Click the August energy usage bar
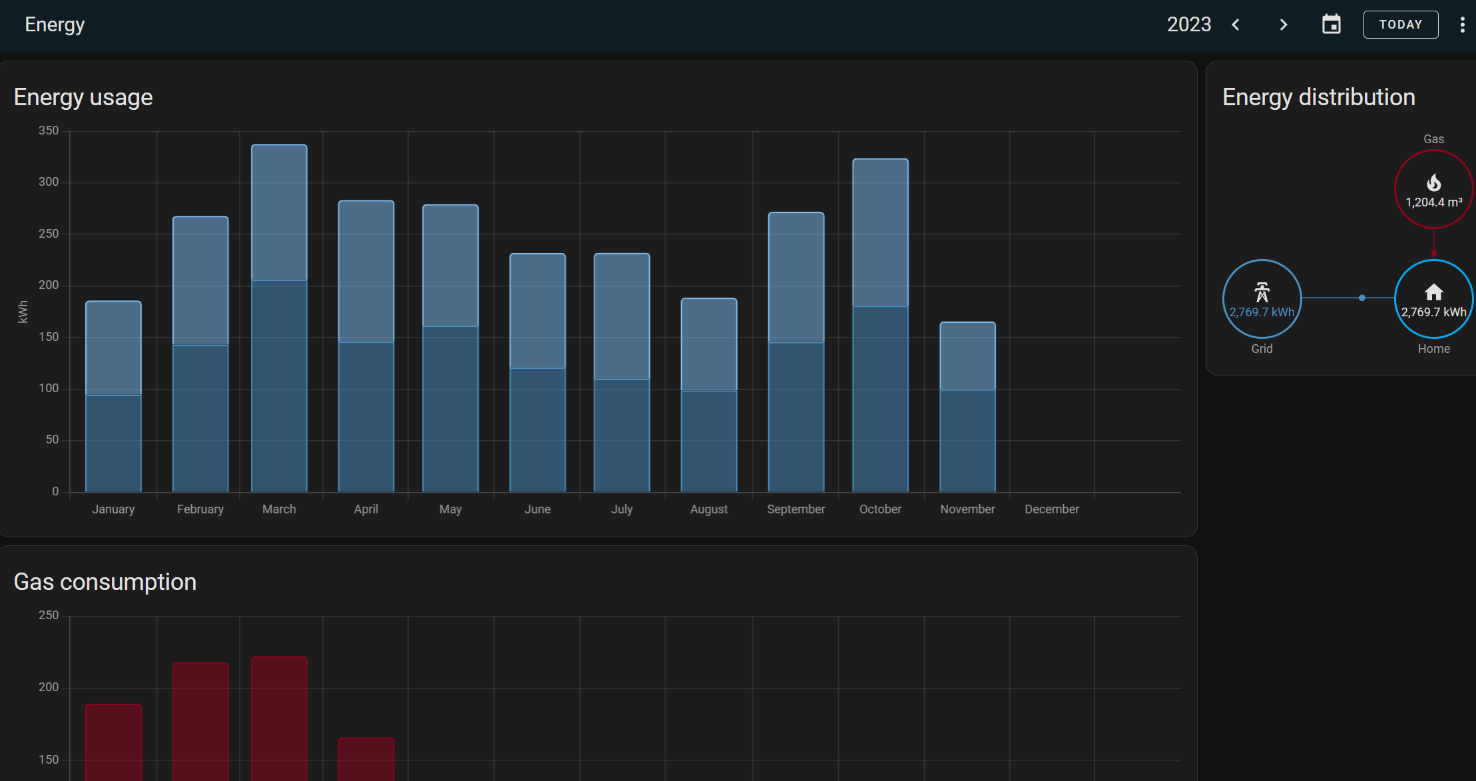1476x781 pixels. click(708, 396)
